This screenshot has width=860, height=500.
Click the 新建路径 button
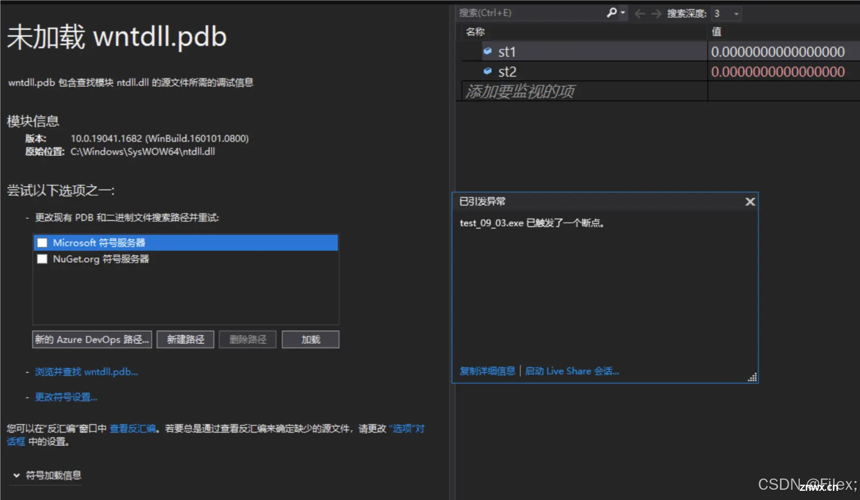click(x=185, y=339)
